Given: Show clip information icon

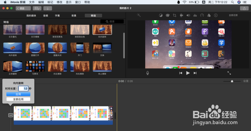Looking at the screenshot, I should tap(216, 15).
